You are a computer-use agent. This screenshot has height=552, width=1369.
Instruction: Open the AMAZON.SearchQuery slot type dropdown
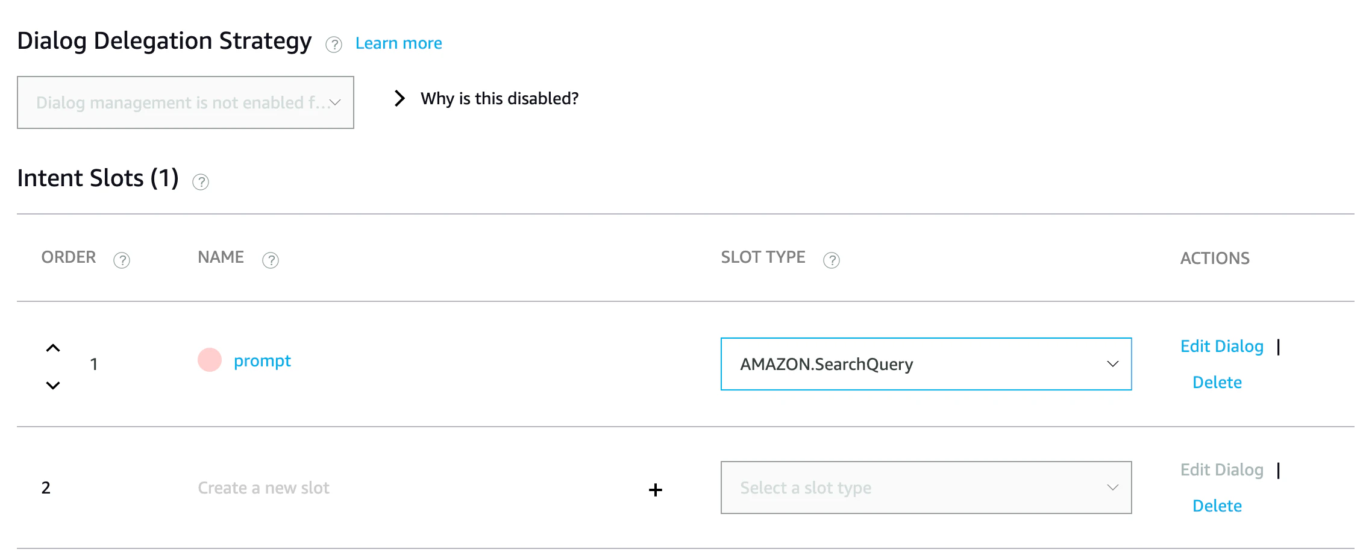click(926, 364)
